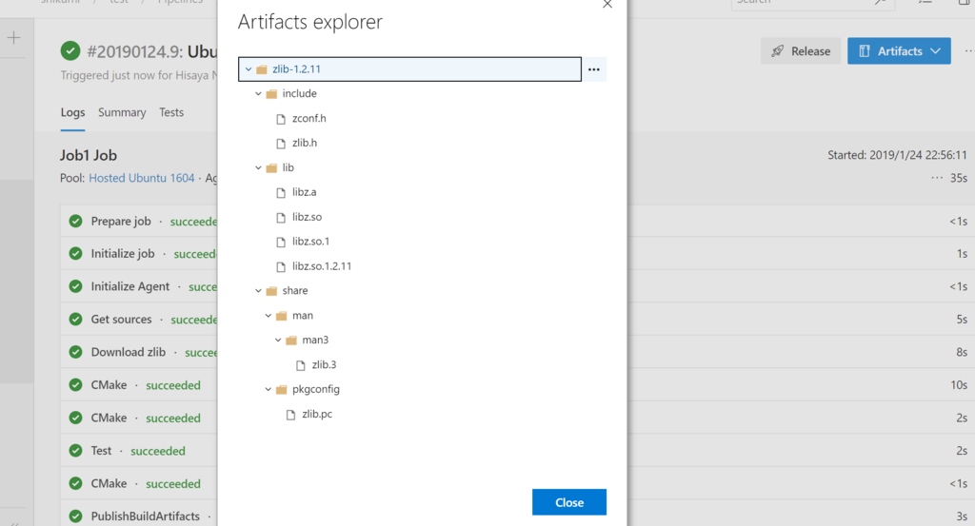Open the Prepare job log step
The width and height of the screenshot is (975, 526).
tap(121, 221)
